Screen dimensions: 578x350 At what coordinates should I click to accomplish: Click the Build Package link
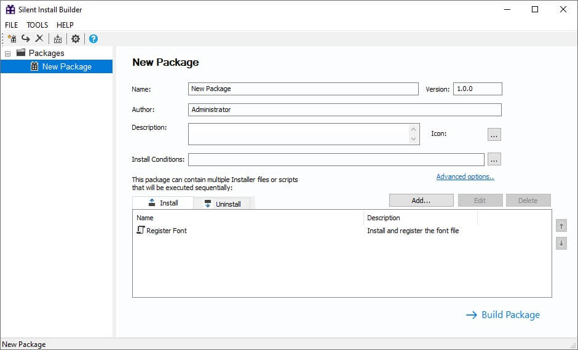(503, 314)
